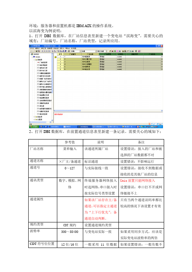This screenshot has height=272, width=192.
Task: Open the 文件(F) menu in the database window
Action: tap(31, 48)
